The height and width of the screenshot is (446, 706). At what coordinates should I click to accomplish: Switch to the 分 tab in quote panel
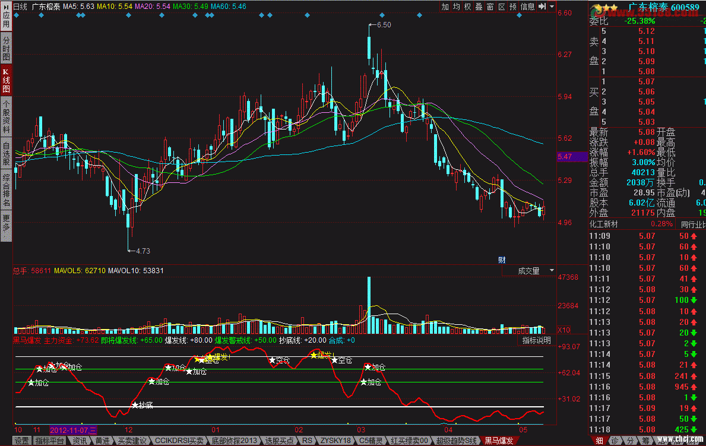[x=631, y=441]
